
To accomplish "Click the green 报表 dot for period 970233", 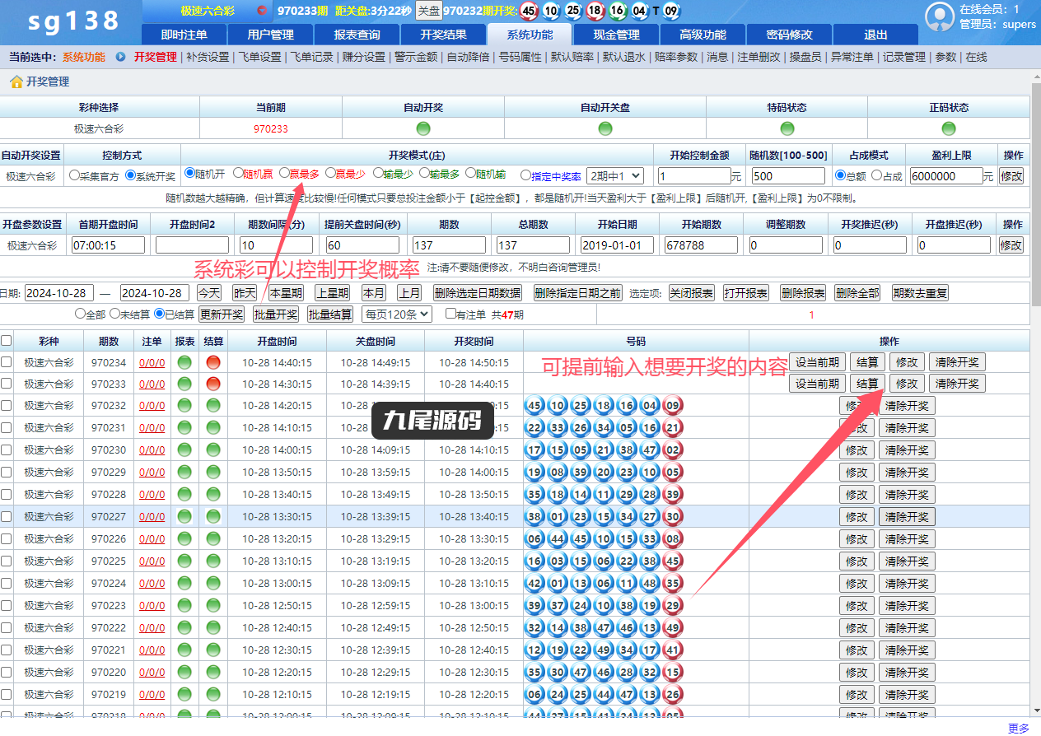I will (x=184, y=384).
